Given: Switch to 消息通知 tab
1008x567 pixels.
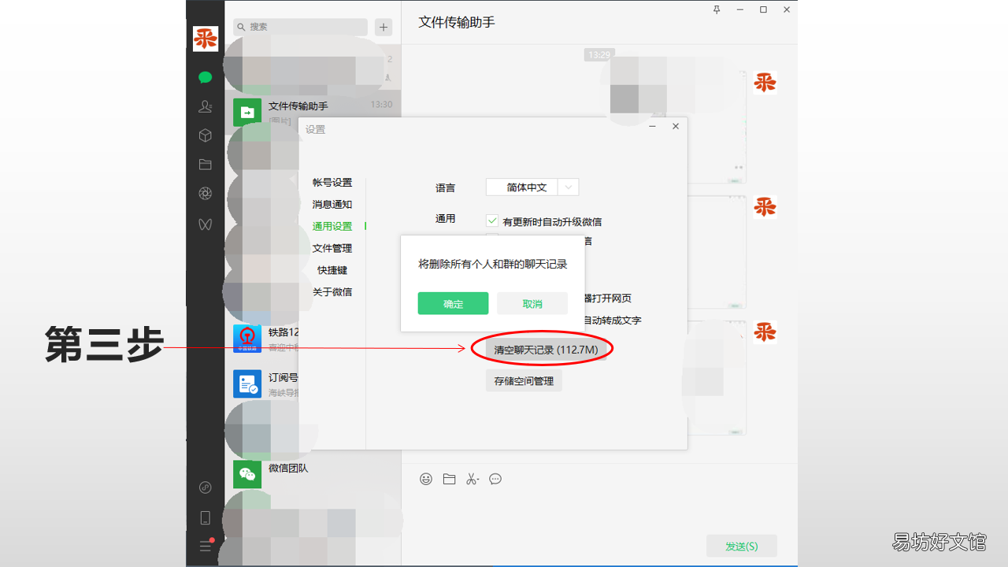Looking at the screenshot, I should tap(332, 204).
